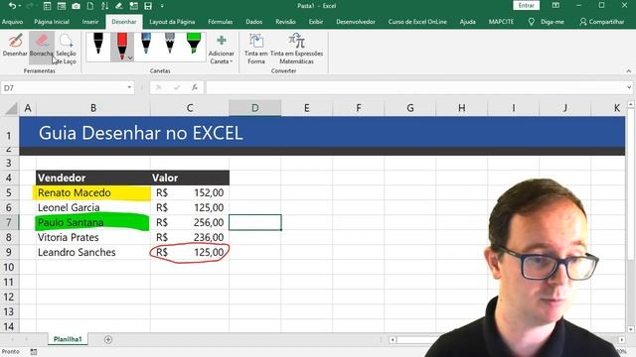Viewport: 636px width, 357px height.
Task: Select column D header
Action: click(x=254, y=108)
